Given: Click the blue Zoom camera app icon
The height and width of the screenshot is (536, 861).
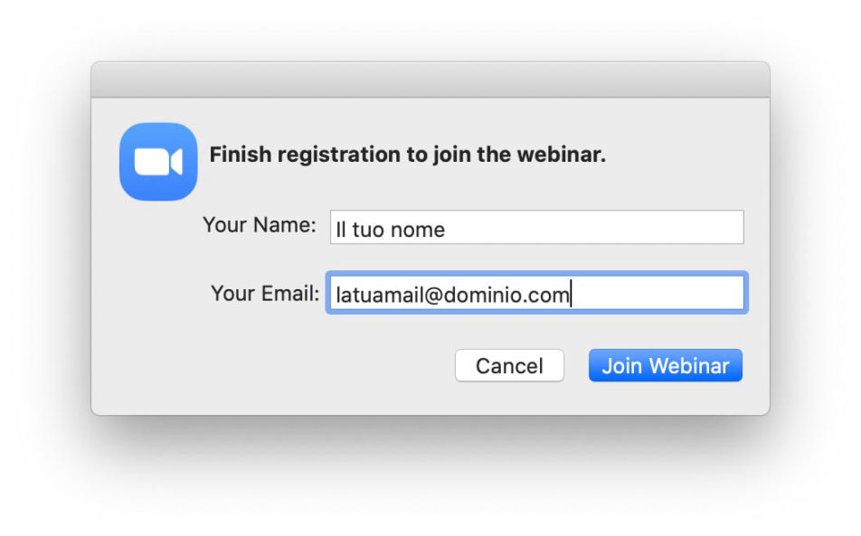Looking at the screenshot, I should (158, 162).
